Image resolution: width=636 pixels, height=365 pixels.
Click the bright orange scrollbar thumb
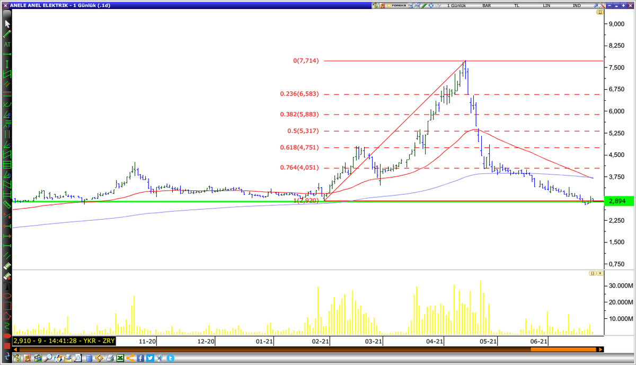564,349
